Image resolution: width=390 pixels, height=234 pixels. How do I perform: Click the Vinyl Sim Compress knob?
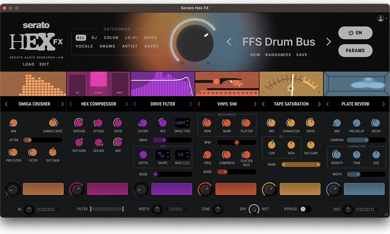tap(227, 155)
